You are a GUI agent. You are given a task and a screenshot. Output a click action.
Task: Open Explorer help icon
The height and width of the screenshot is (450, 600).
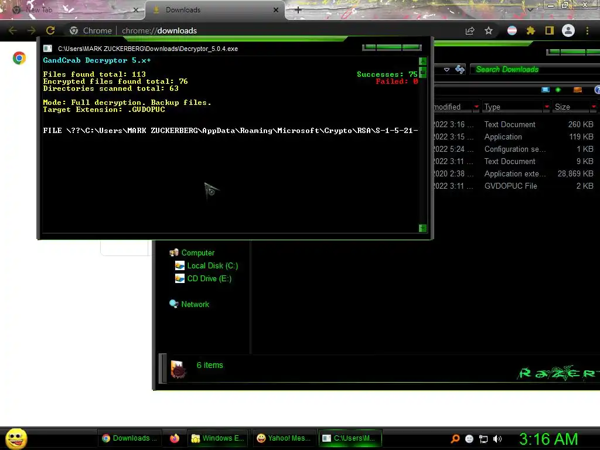click(597, 90)
